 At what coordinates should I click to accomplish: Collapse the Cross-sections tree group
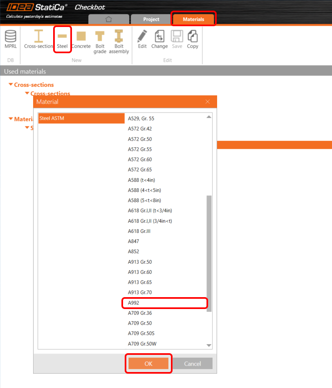coord(11,85)
